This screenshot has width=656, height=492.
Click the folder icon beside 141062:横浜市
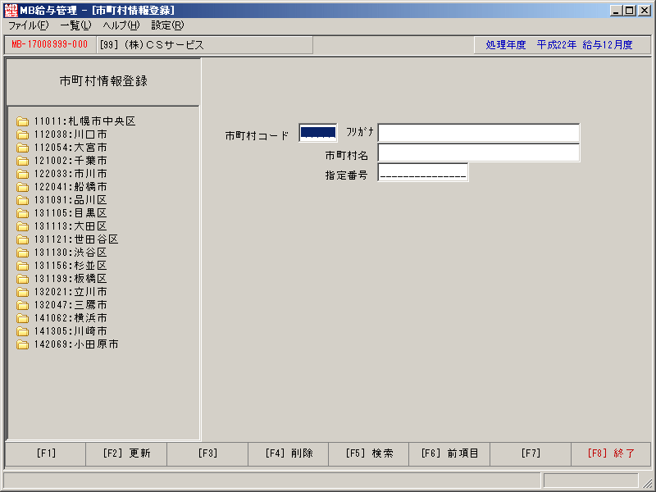point(23,318)
